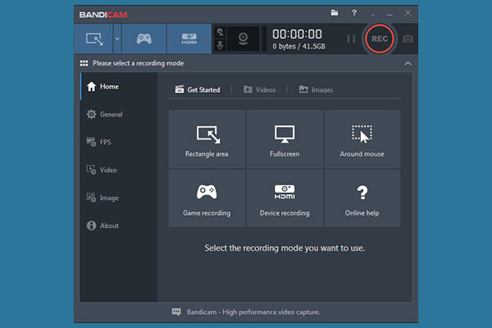492x328 pixels.
Task: Start recording with the REC button
Action: pyautogui.click(x=380, y=39)
